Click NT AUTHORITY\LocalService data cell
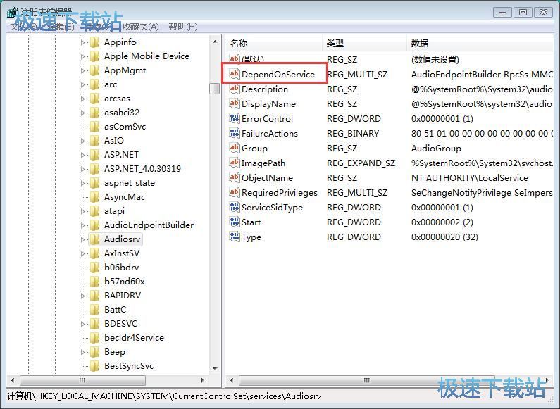Image resolution: width=560 pixels, height=409 pixels. [470, 177]
